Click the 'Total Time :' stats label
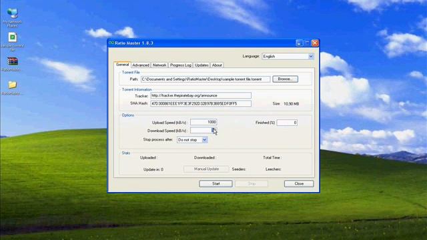The image size is (427, 240). (272, 157)
